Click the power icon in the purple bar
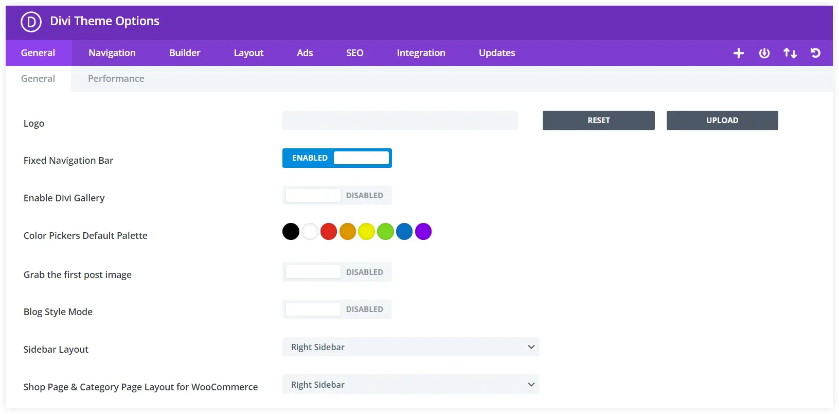 pyautogui.click(x=764, y=53)
